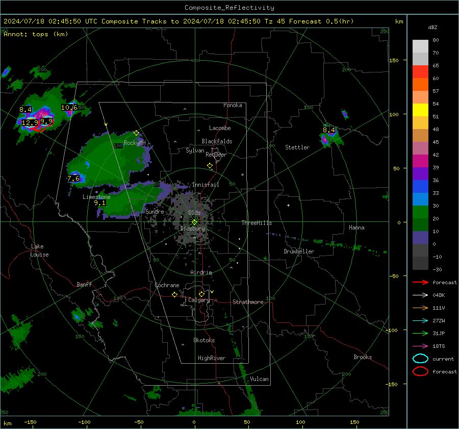Click the cyan current ellipse in the legend

tap(420, 359)
